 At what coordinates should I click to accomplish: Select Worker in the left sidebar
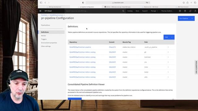pyautogui.click(x=44, y=36)
